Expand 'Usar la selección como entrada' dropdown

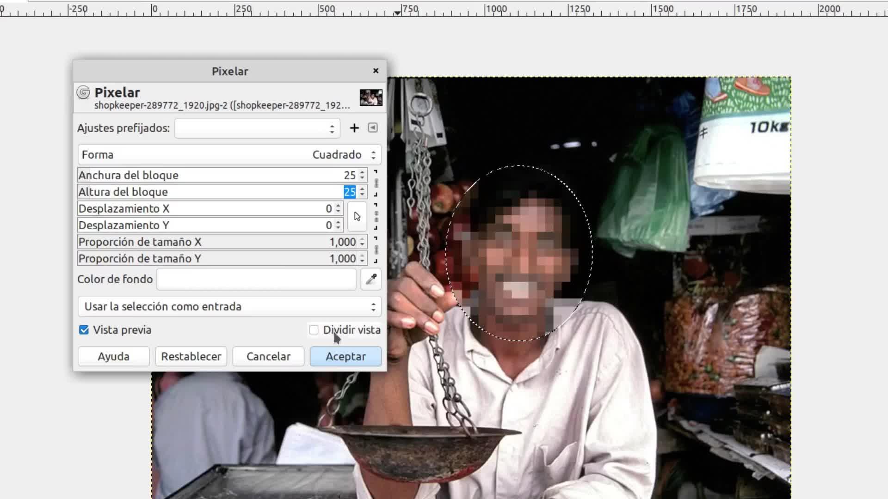click(229, 307)
